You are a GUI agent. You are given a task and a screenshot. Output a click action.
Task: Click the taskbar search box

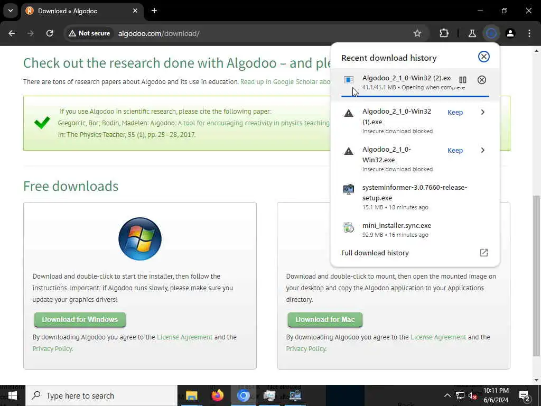101,395
